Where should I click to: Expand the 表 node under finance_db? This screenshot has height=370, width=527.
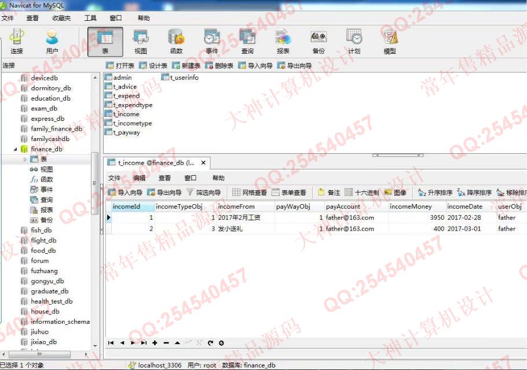(x=25, y=160)
